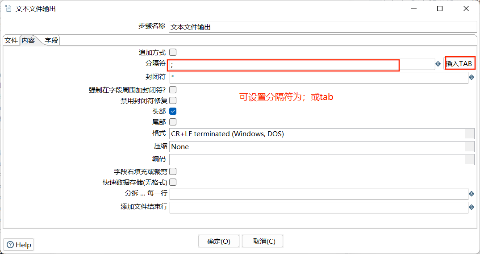Switch to the 文件 tab
Screen dimensions: 480x254
click(x=11, y=40)
